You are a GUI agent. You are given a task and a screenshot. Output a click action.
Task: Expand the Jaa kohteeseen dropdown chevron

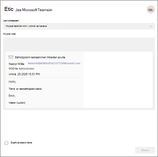click(151, 26)
